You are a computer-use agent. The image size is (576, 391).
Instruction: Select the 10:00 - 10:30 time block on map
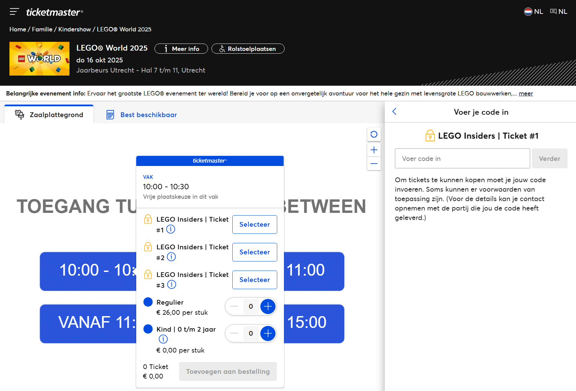point(88,271)
